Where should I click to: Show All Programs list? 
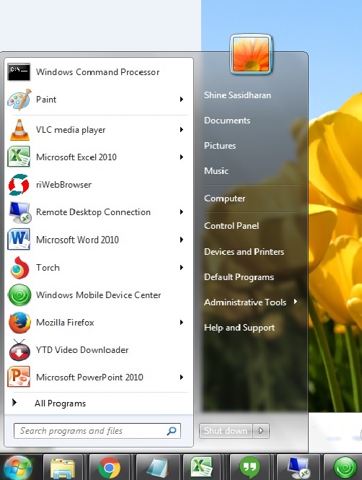point(61,403)
